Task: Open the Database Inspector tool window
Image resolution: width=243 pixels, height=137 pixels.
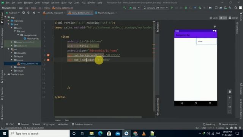Action: (x=82, y=124)
